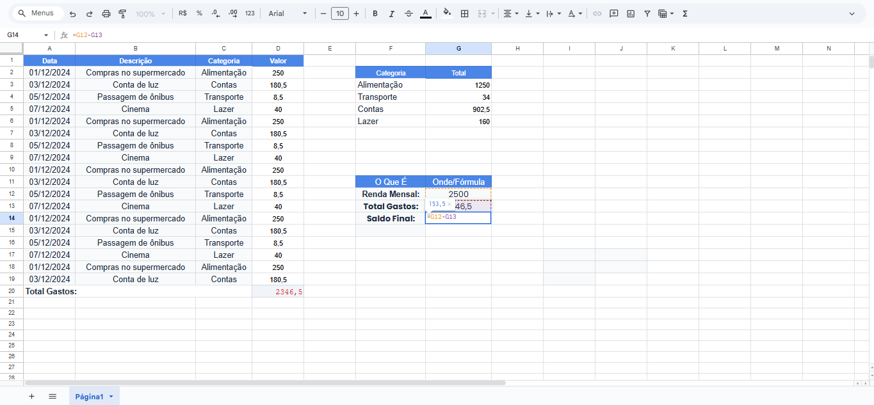Click the Format as currency R$ button
This screenshot has width=874, height=405.
click(x=182, y=13)
